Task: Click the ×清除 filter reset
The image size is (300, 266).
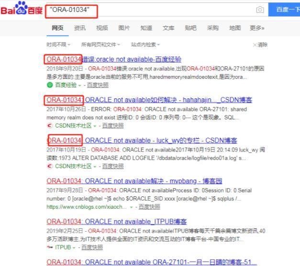Action: coord(260,45)
